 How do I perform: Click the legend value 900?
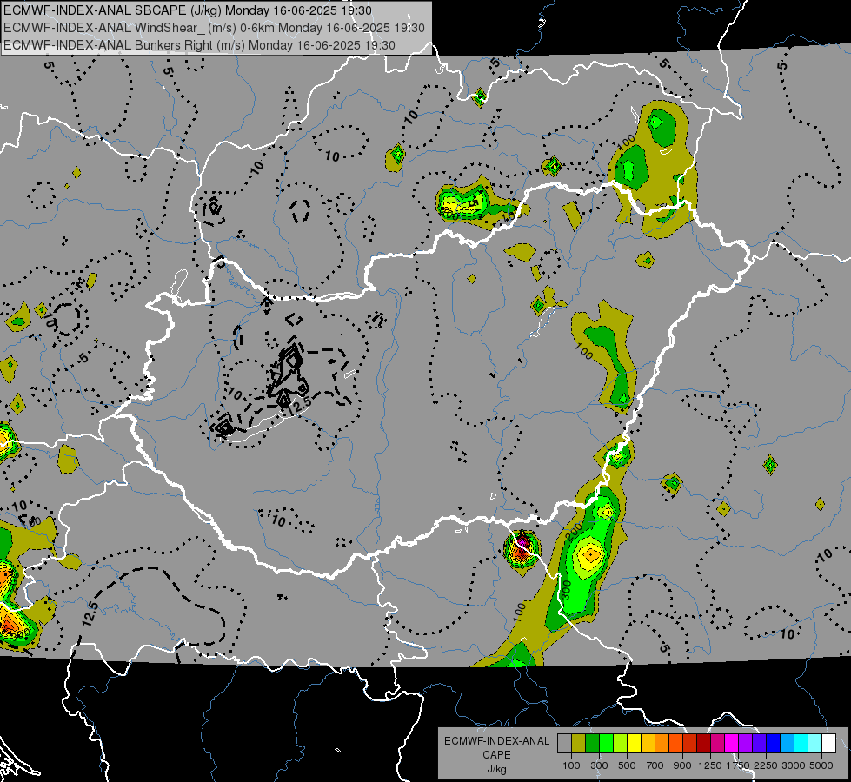click(682, 765)
